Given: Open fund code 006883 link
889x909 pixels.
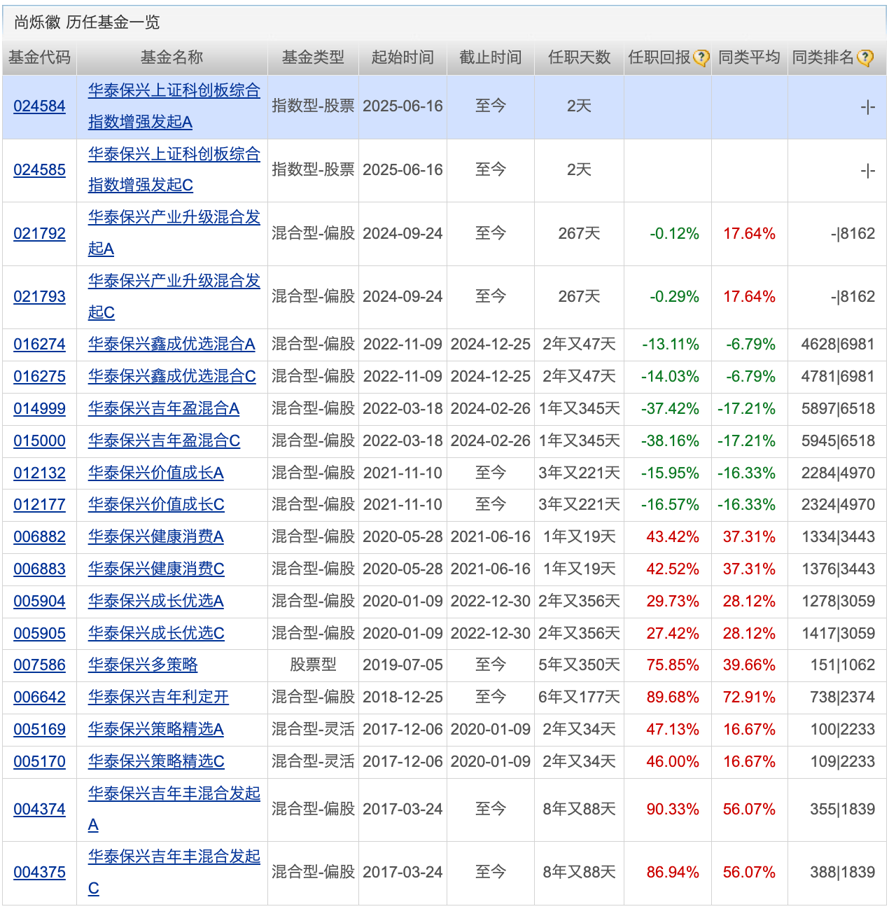Looking at the screenshot, I should (39, 569).
